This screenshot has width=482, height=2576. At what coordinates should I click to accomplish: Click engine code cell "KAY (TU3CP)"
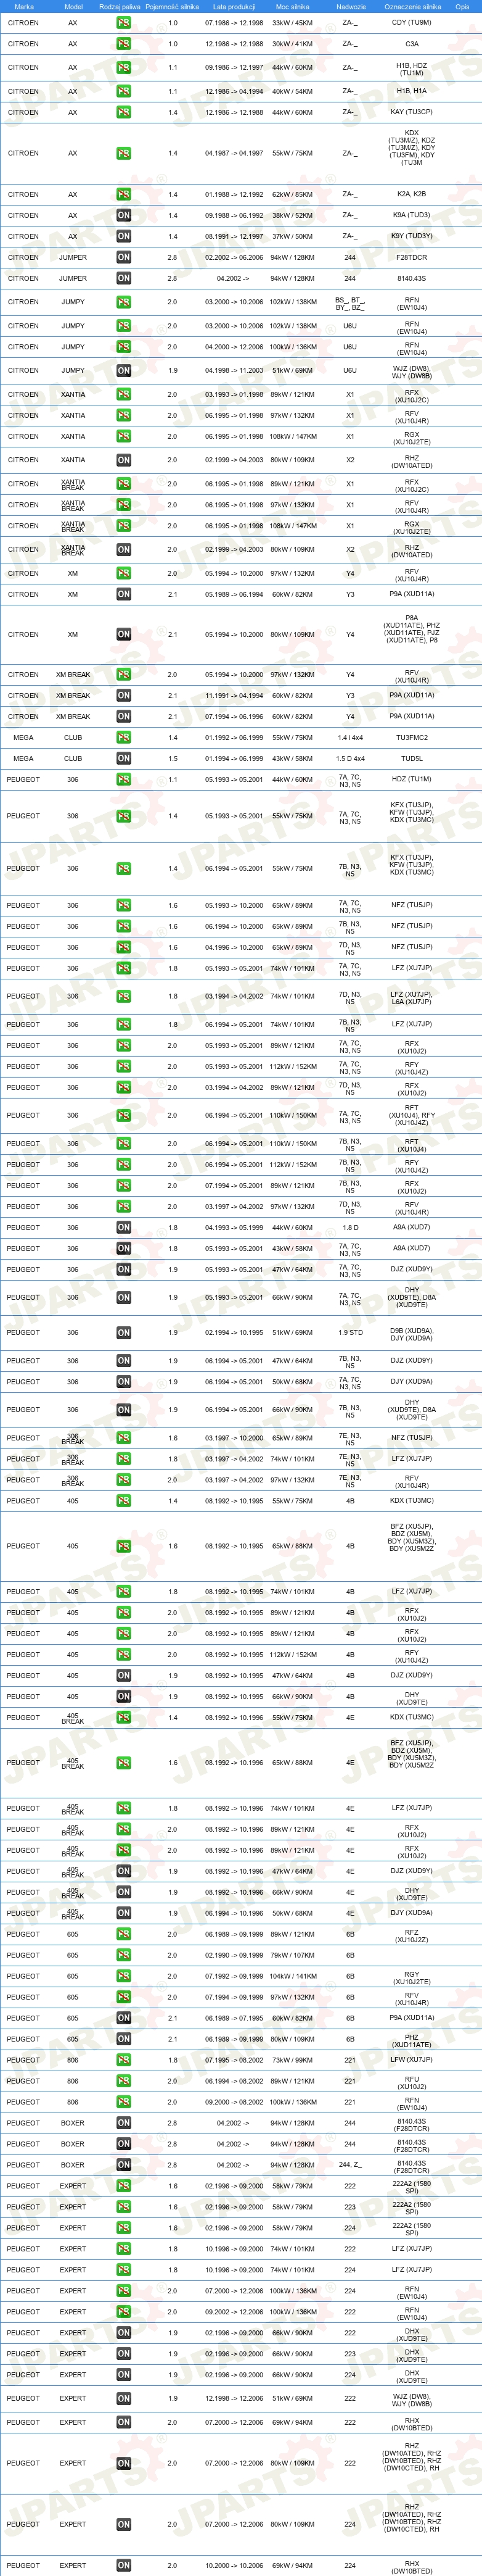pyautogui.click(x=412, y=112)
